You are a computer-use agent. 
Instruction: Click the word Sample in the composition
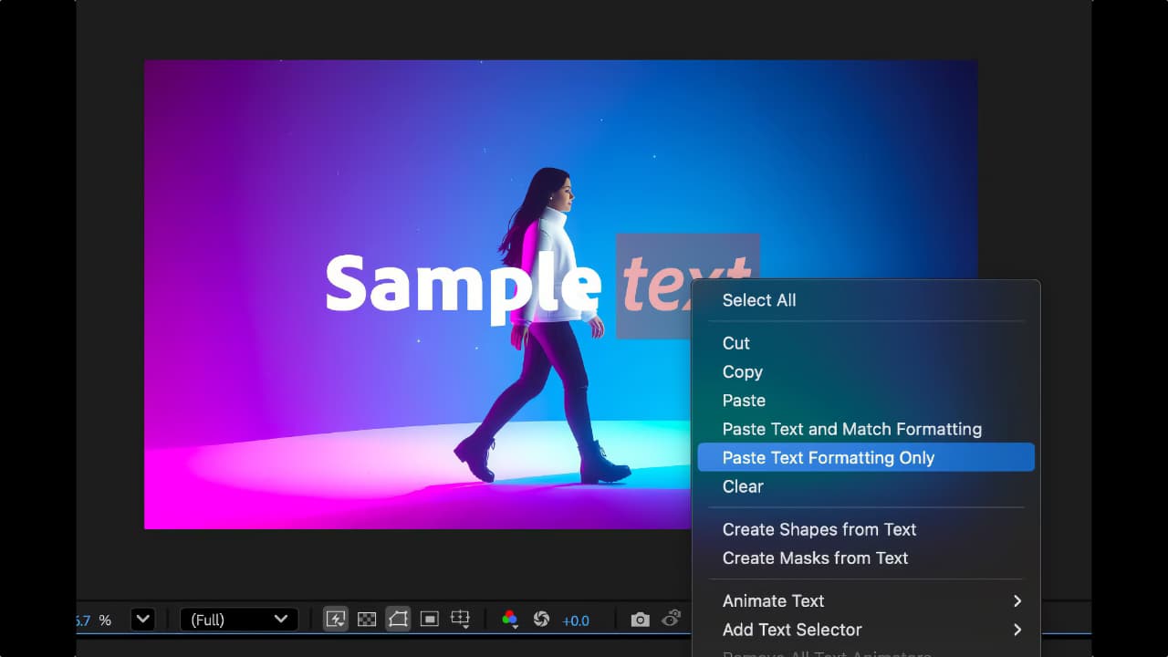click(x=462, y=283)
